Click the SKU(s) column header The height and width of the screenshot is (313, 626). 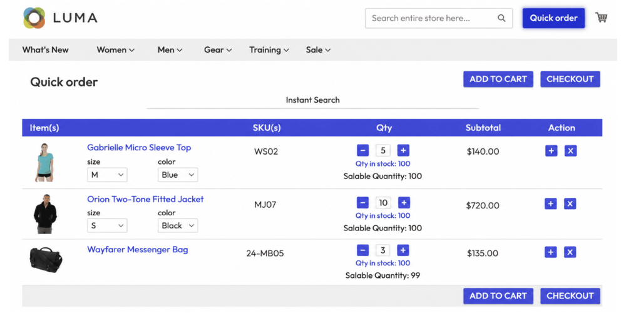click(x=267, y=128)
